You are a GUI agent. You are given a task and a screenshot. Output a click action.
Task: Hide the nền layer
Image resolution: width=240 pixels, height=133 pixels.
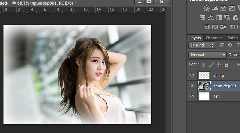click(x=192, y=96)
